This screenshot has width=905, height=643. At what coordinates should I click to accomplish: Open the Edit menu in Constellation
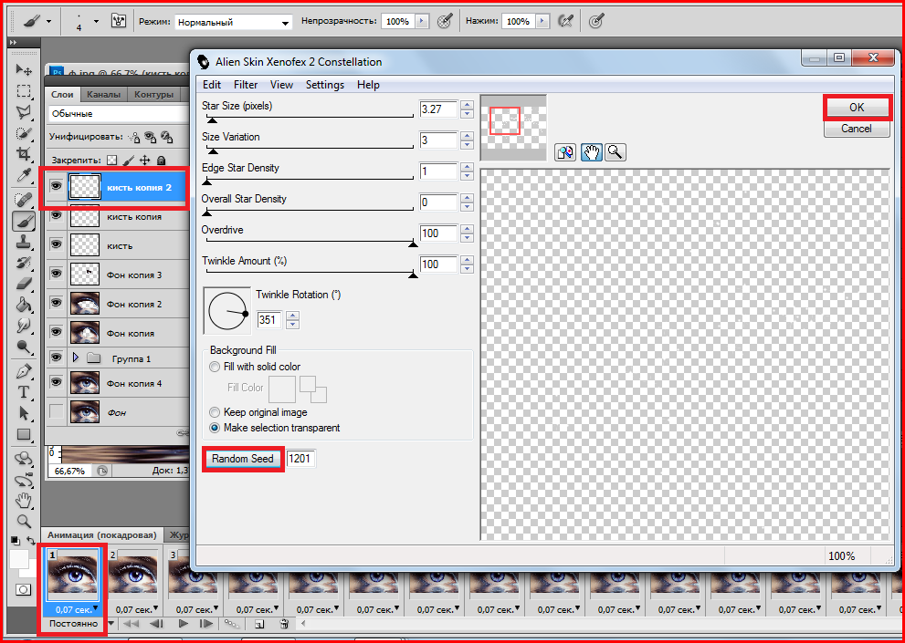[x=211, y=85]
